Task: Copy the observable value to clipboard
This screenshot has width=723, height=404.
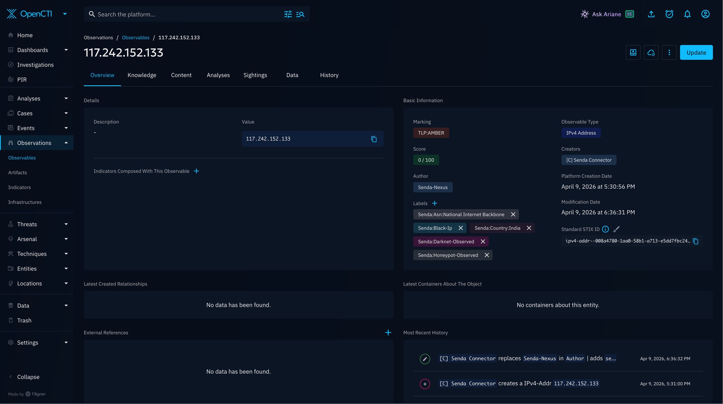Action: coord(374,139)
